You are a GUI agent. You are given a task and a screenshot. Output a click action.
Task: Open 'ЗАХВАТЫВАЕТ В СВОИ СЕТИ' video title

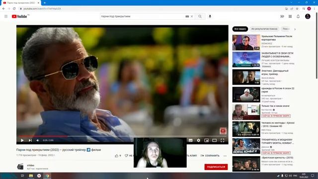pos(277,55)
